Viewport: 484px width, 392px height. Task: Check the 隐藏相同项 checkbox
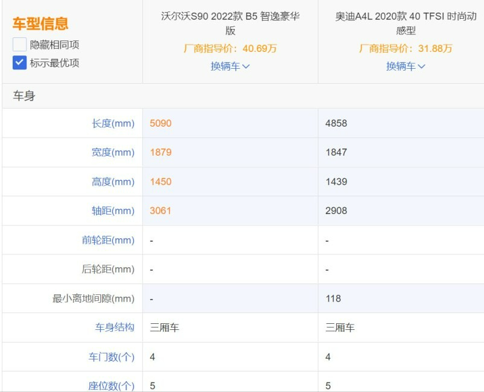pos(20,45)
